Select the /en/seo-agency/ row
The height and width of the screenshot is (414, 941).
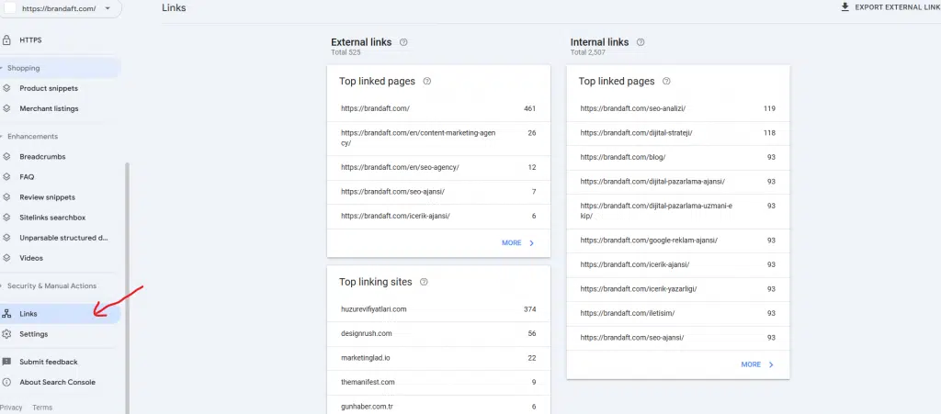coord(438,168)
